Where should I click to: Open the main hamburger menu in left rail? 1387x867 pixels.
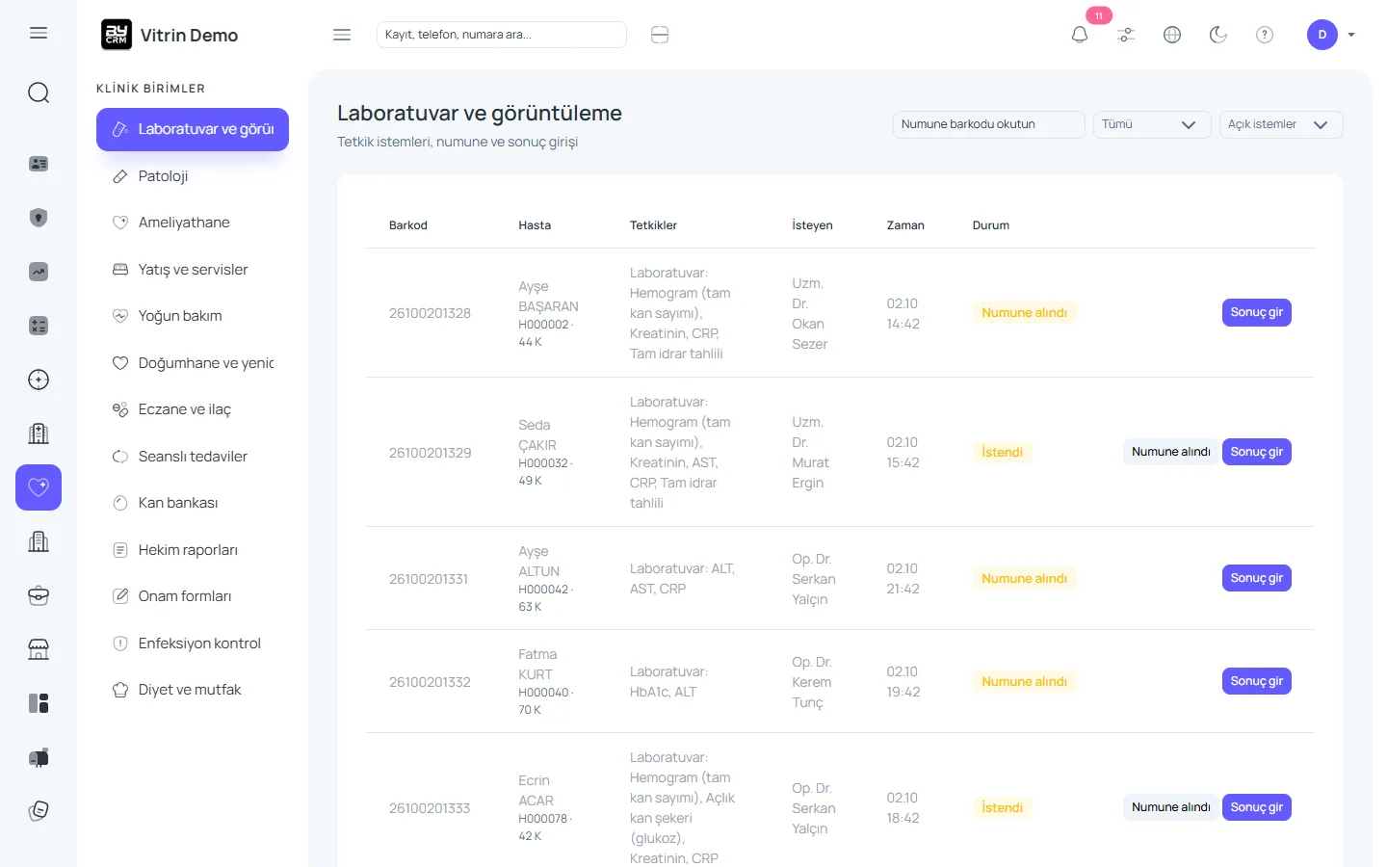(39, 33)
